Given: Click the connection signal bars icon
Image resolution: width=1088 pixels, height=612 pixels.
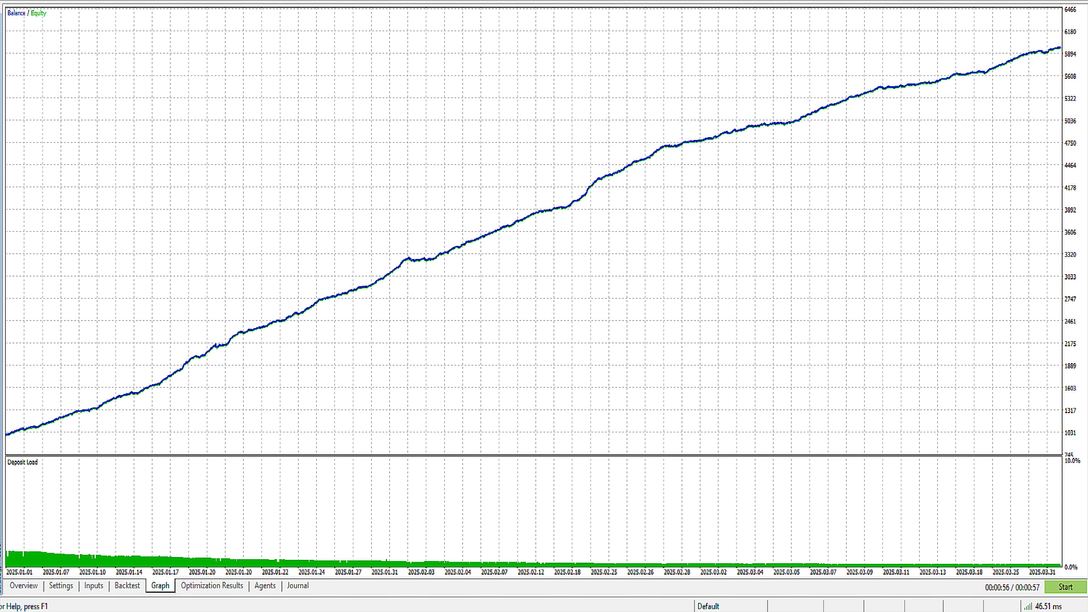Looking at the screenshot, I should coord(1028,606).
